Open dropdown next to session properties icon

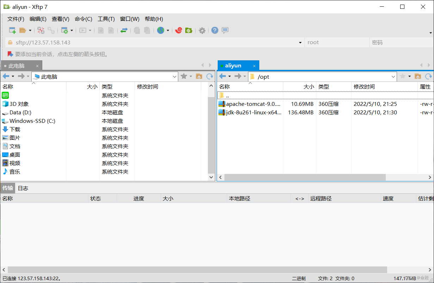[72, 31]
